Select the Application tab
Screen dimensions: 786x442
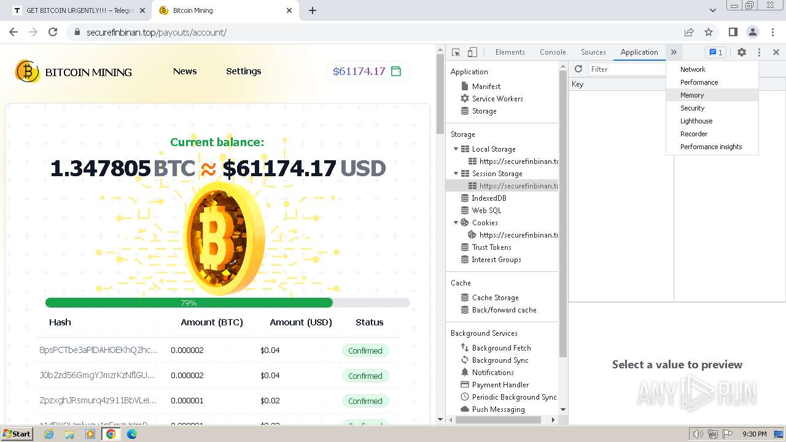[x=639, y=52]
